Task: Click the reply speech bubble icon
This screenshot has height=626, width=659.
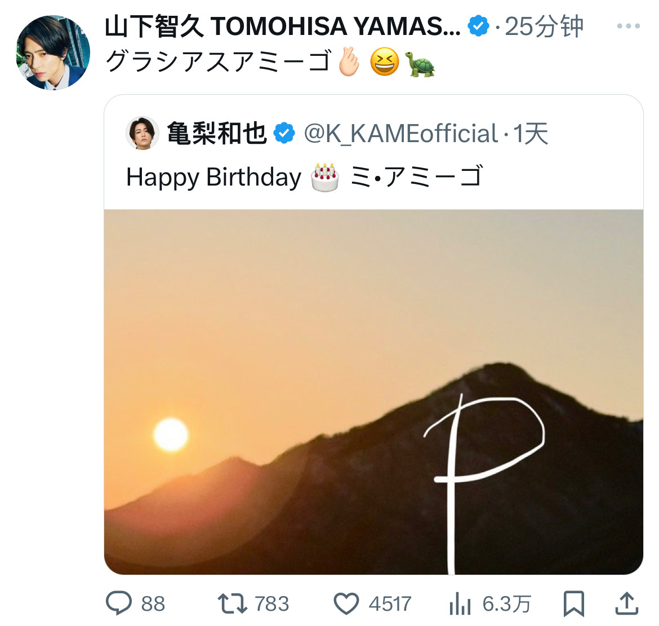Action: coord(119,603)
